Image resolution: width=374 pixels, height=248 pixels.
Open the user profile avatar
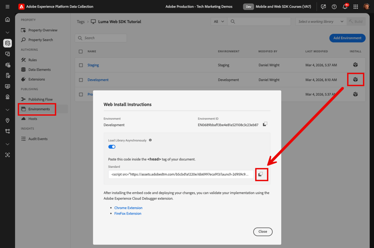pos(367,6)
